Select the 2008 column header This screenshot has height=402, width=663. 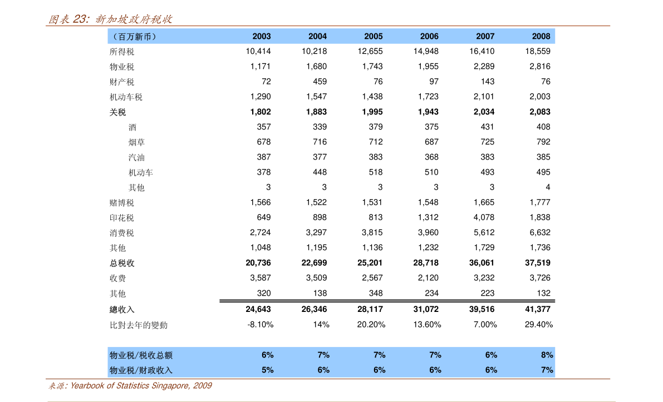click(x=541, y=36)
